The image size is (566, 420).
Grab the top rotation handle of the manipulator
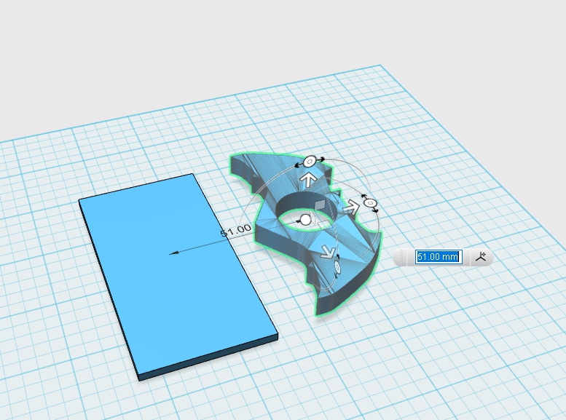tap(310, 162)
